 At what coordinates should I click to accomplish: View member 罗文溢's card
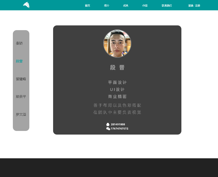[x=21, y=114]
